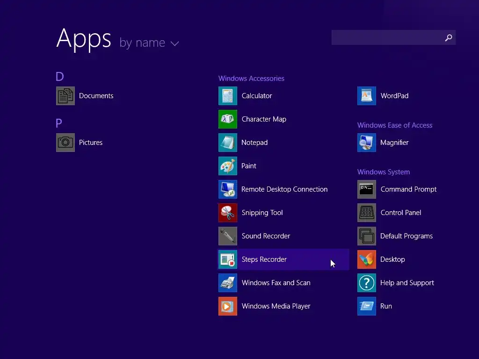Screen dimensions: 479x359
Task: Open the Windows Fax and Scan icon
Action: coord(228,283)
